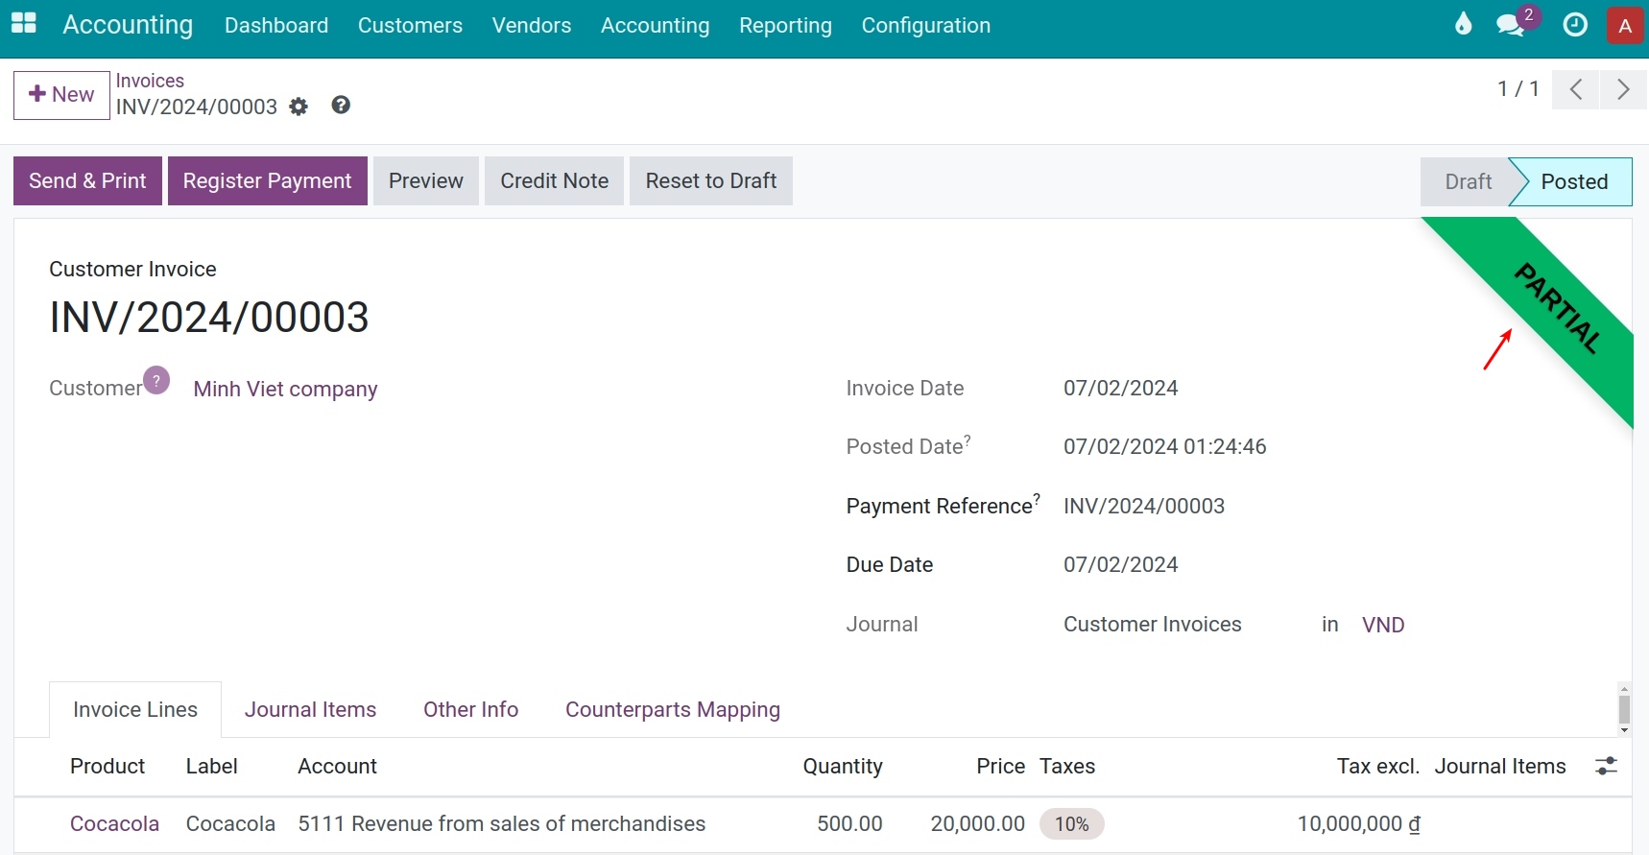Open the apps grid home menu icon
This screenshot has width=1649, height=855.
[x=23, y=24]
